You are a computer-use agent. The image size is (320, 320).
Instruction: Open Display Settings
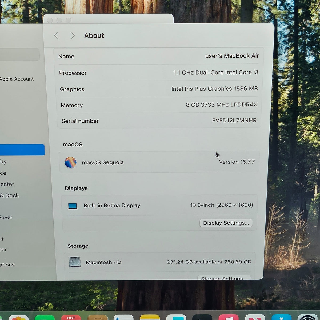(x=226, y=223)
